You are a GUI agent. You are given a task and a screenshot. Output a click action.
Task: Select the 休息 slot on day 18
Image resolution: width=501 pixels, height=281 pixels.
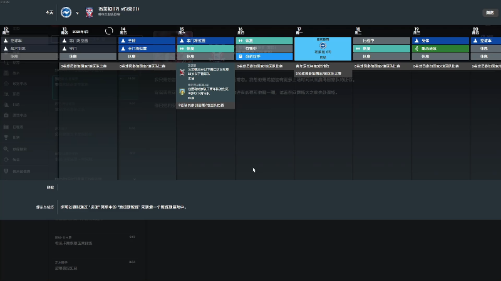click(381, 56)
